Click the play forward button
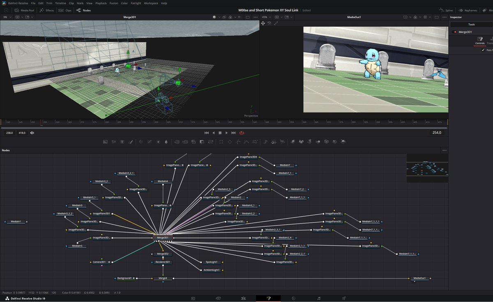Image resolution: width=493 pixels, height=302 pixels. pos(226,133)
